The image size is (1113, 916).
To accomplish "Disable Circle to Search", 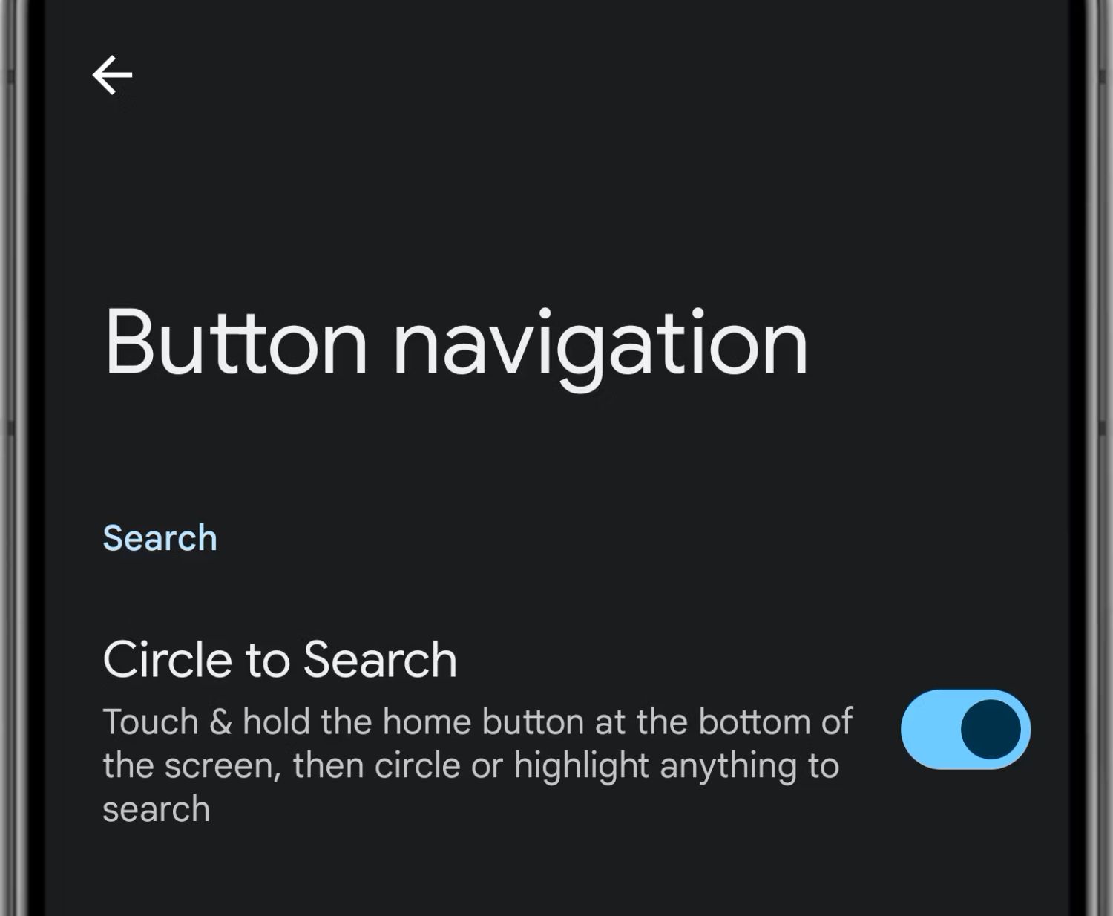I will click(x=965, y=729).
